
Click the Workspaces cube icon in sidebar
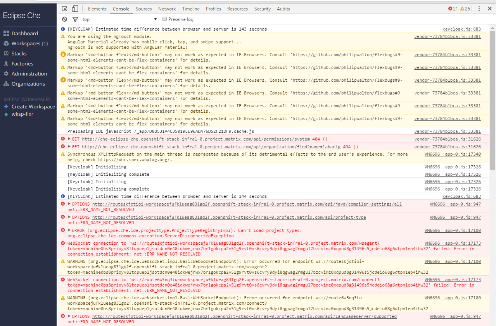[6, 43]
